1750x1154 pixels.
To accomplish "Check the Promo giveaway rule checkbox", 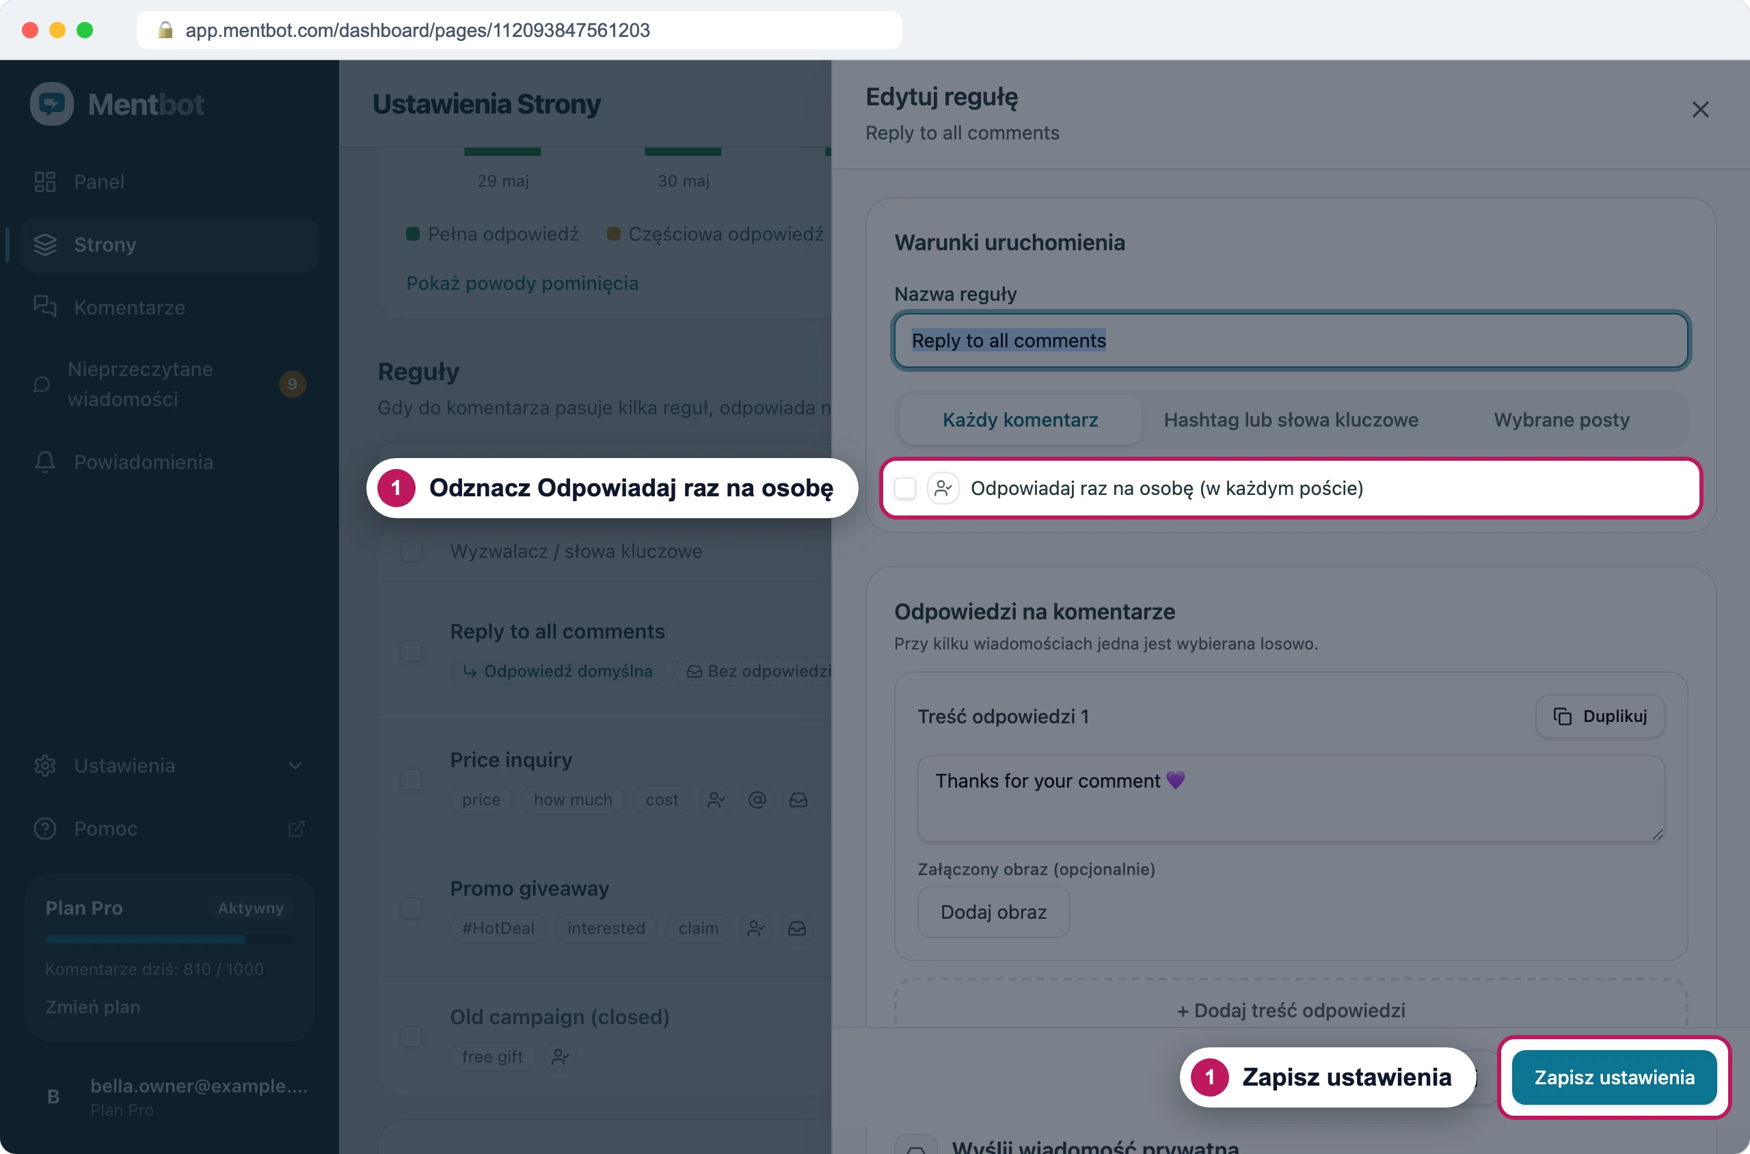I will tap(411, 907).
